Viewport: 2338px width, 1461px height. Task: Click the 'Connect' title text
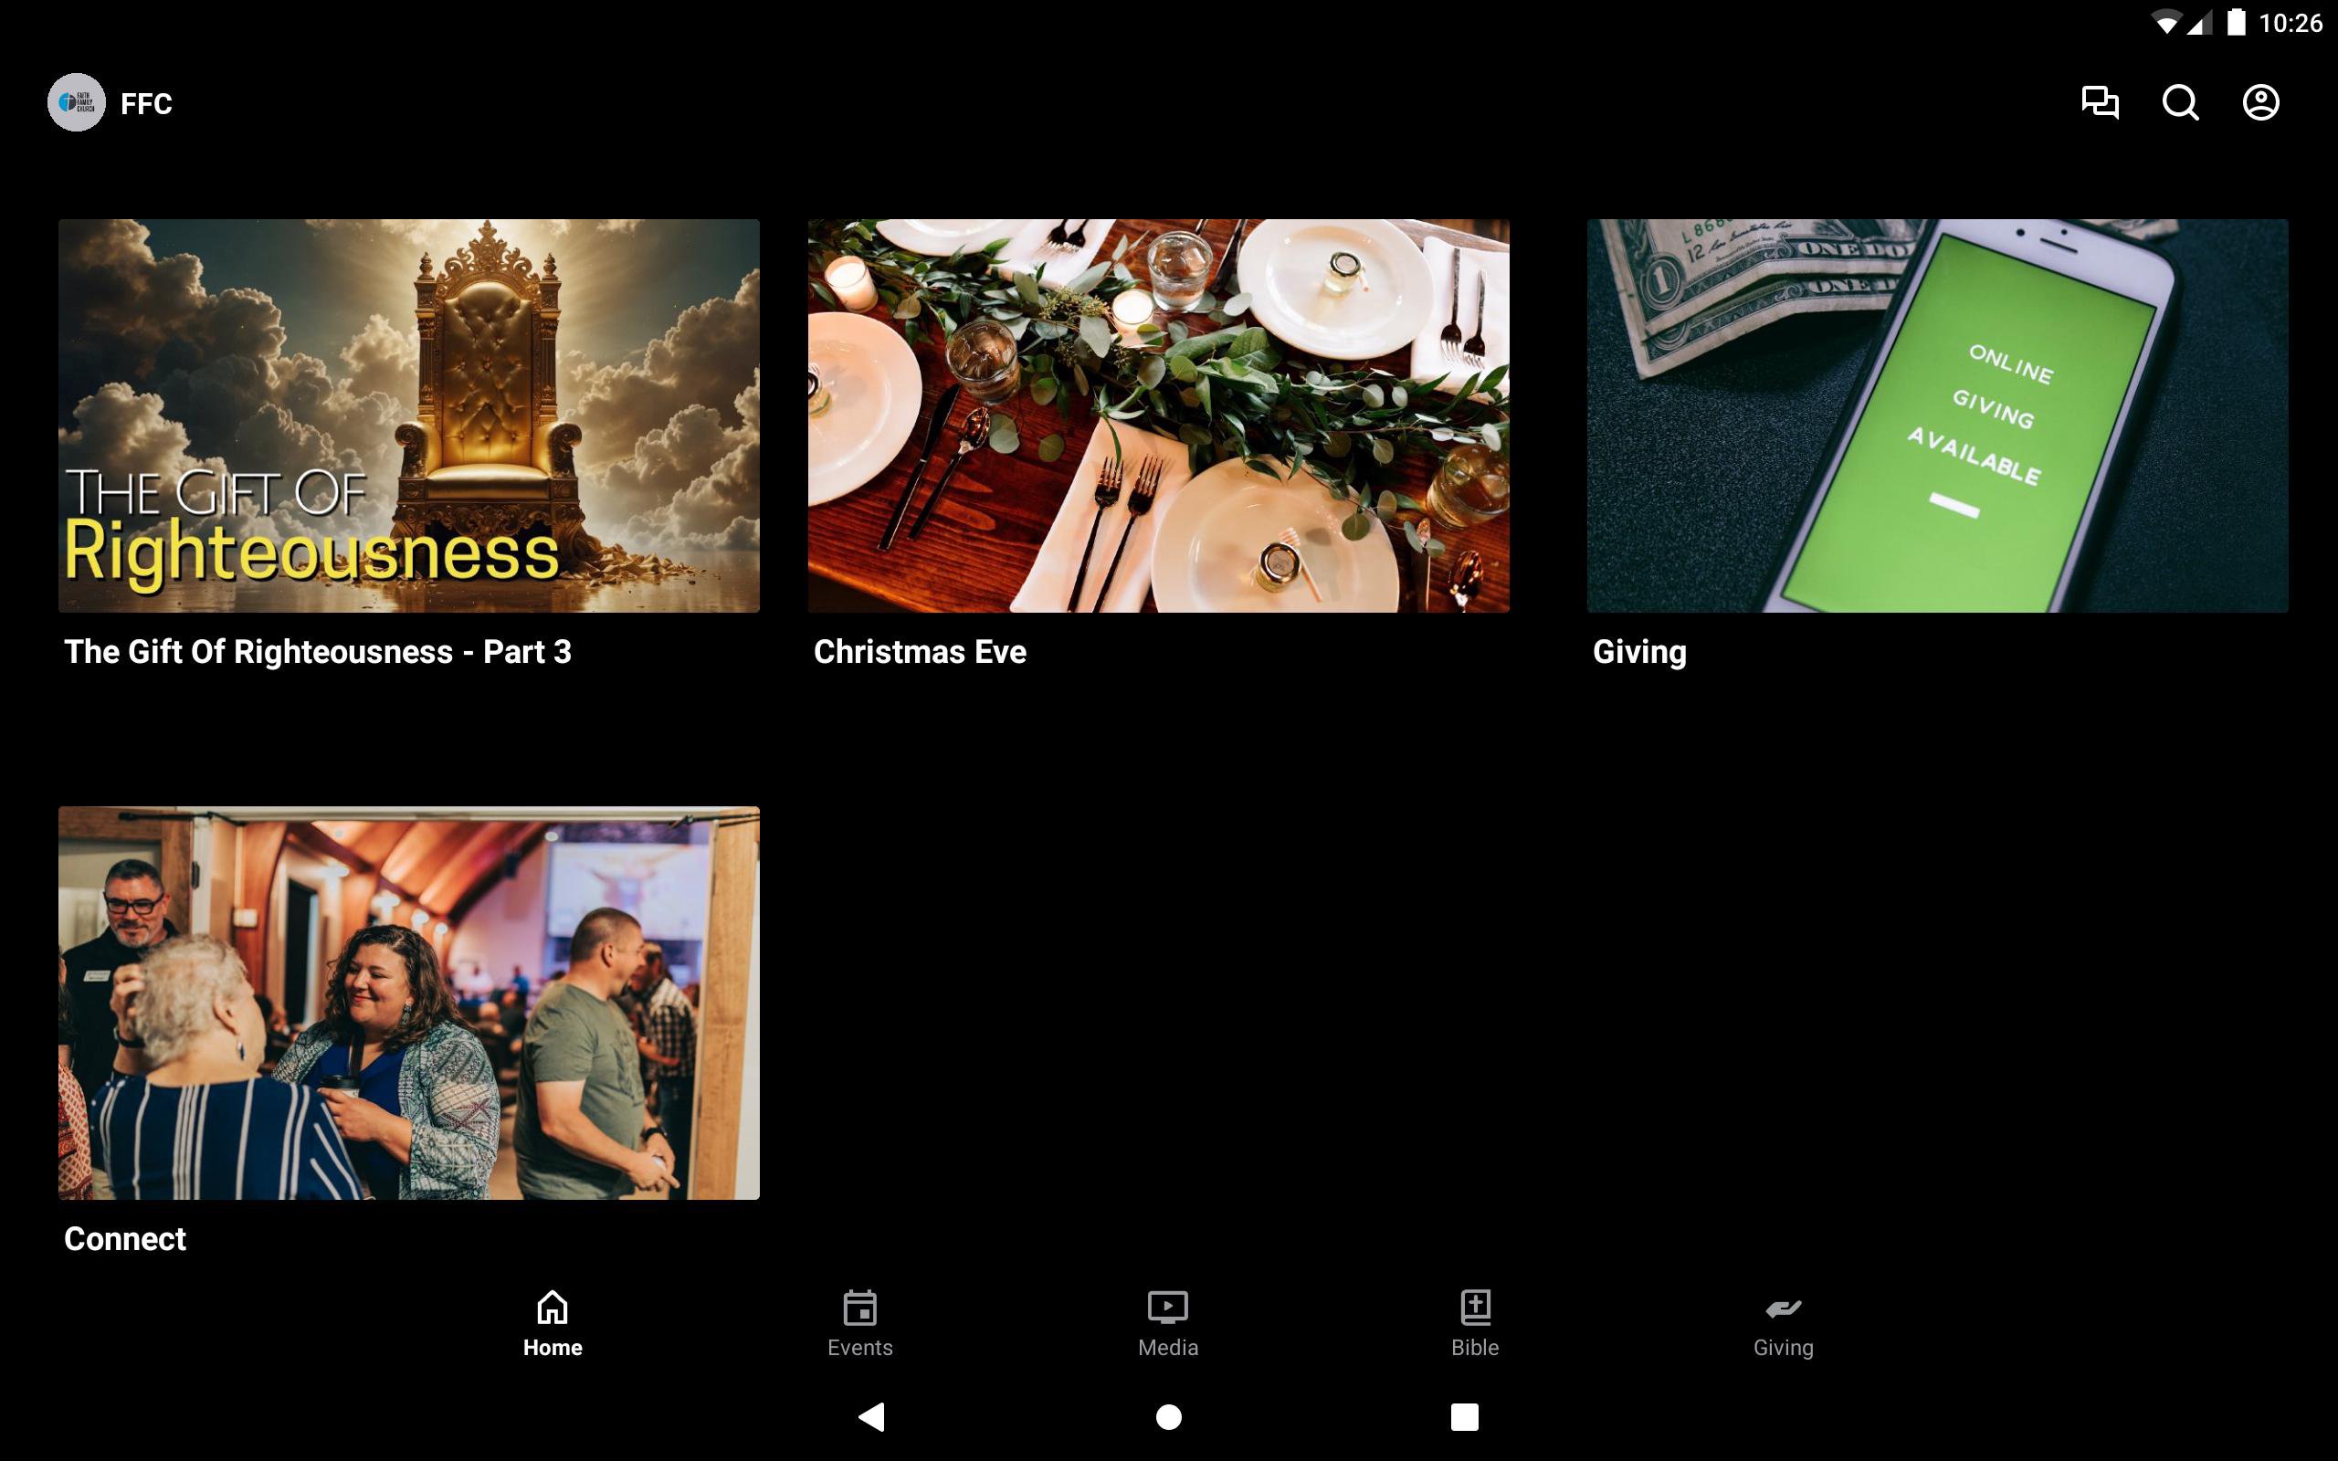tap(124, 1239)
